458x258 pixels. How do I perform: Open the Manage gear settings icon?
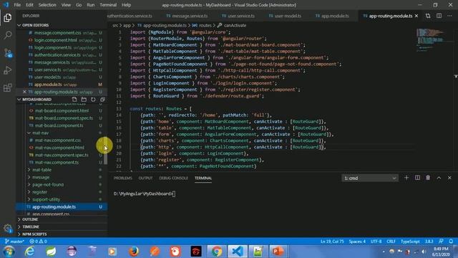tap(8, 228)
